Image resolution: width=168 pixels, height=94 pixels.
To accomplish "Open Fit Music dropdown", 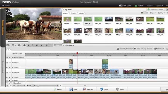I will 159,49.
